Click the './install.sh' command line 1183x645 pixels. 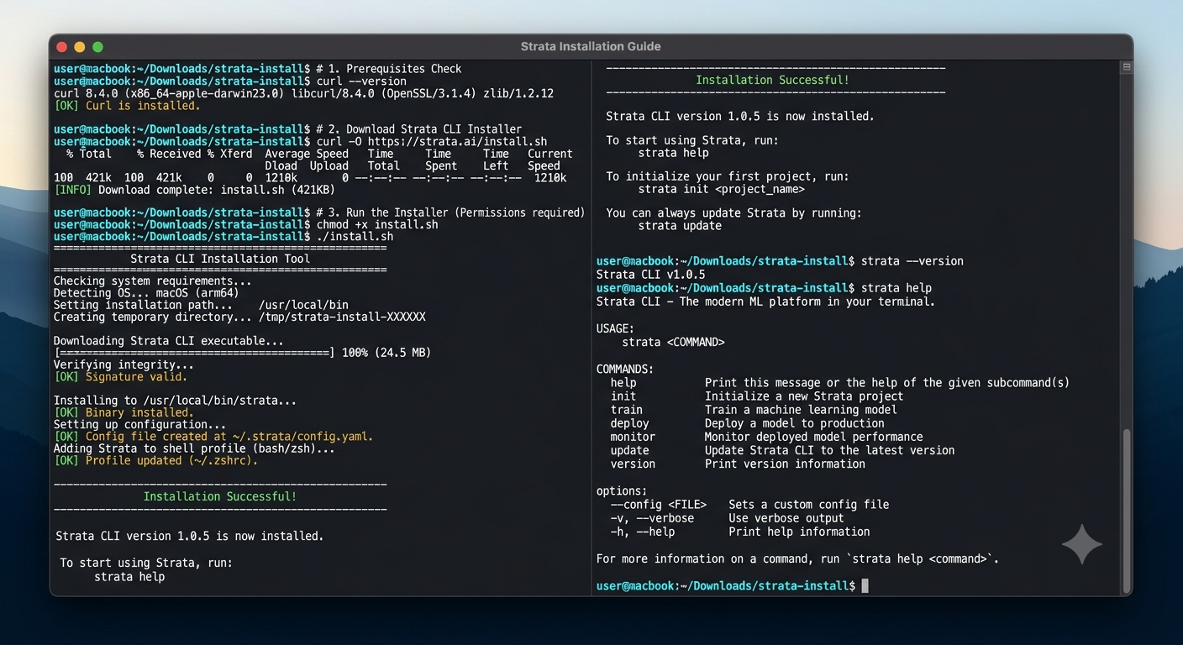point(355,237)
